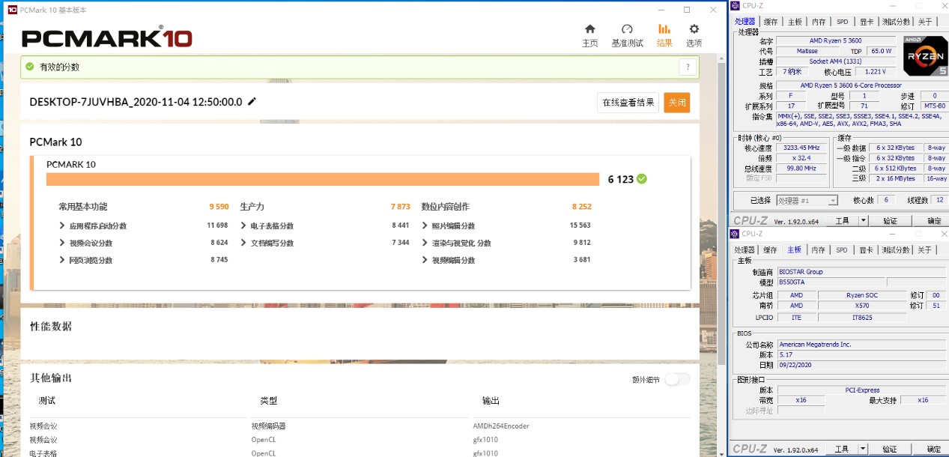The width and height of the screenshot is (949, 457).
Task: Click the 南桥 chipset value X570
Action: (861, 306)
